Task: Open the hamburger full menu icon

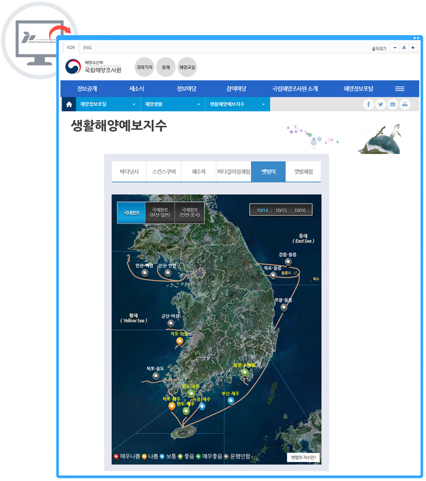Action: pos(400,89)
